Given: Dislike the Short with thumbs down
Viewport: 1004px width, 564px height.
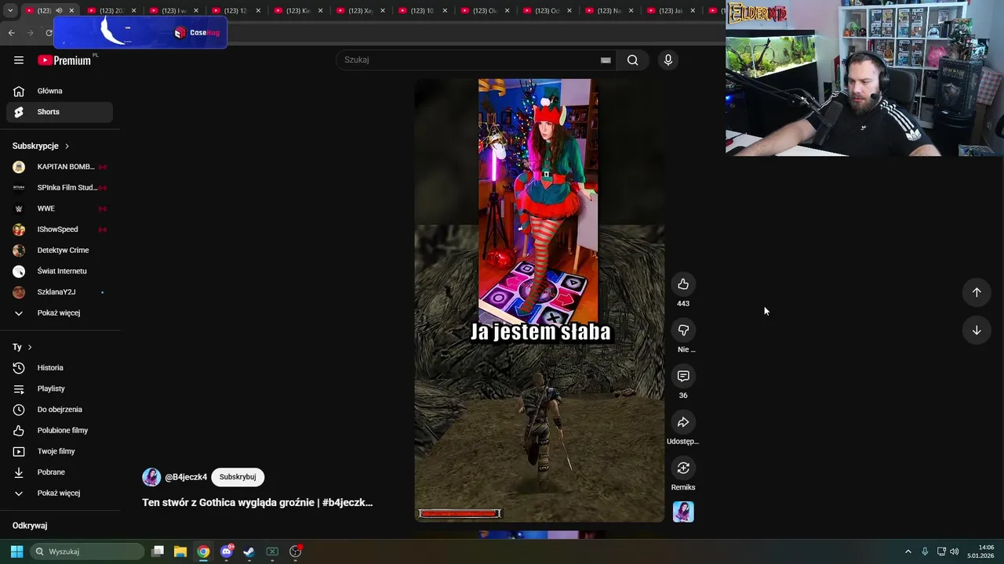Looking at the screenshot, I should click(683, 331).
